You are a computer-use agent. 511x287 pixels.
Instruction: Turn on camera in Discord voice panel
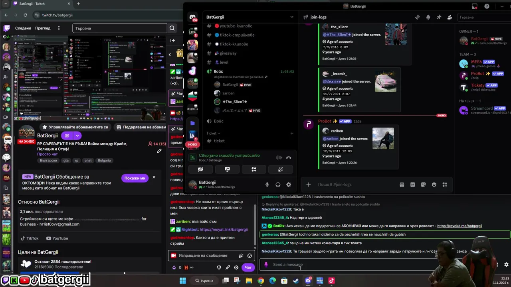(200, 169)
